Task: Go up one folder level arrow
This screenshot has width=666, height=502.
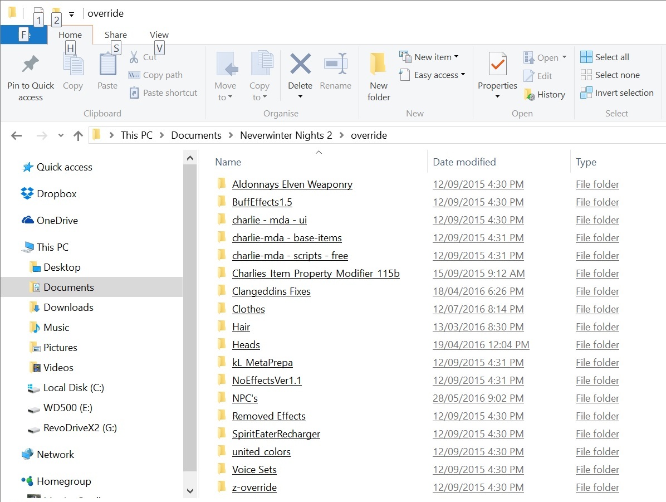Action: pyautogui.click(x=78, y=135)
